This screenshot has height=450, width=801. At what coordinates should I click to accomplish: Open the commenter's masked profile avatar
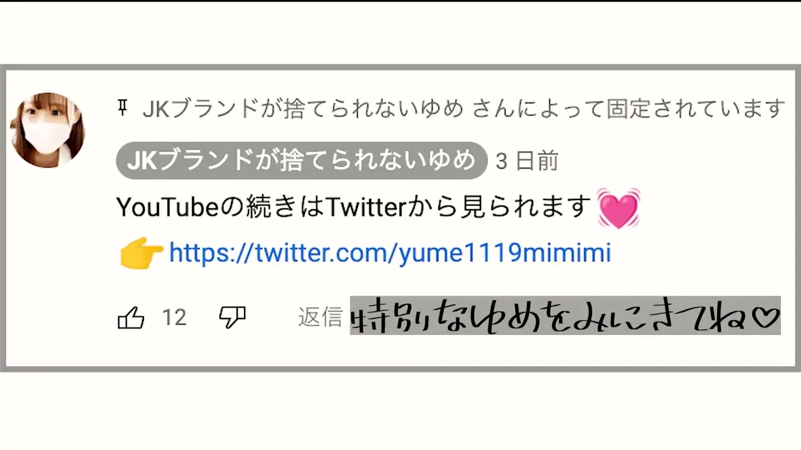48,130
